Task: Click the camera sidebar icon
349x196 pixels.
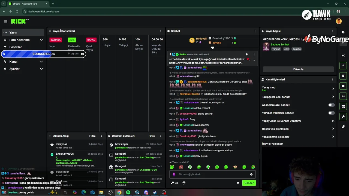Action: [343, 106]
